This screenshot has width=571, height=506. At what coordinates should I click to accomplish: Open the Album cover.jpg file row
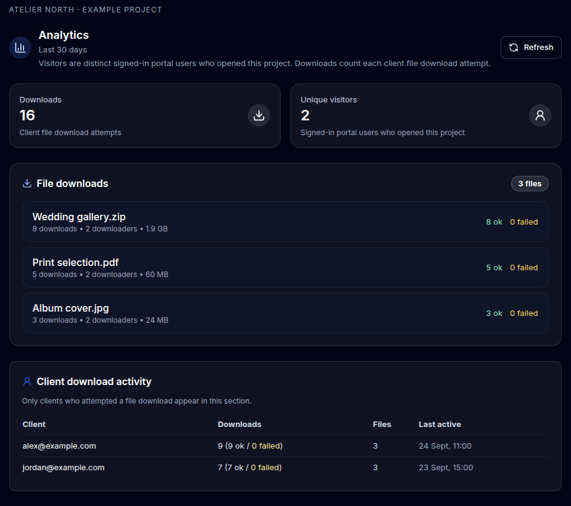coord(285,313)
